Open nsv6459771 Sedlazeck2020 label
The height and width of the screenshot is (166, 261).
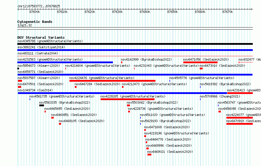tap(40, 72)
